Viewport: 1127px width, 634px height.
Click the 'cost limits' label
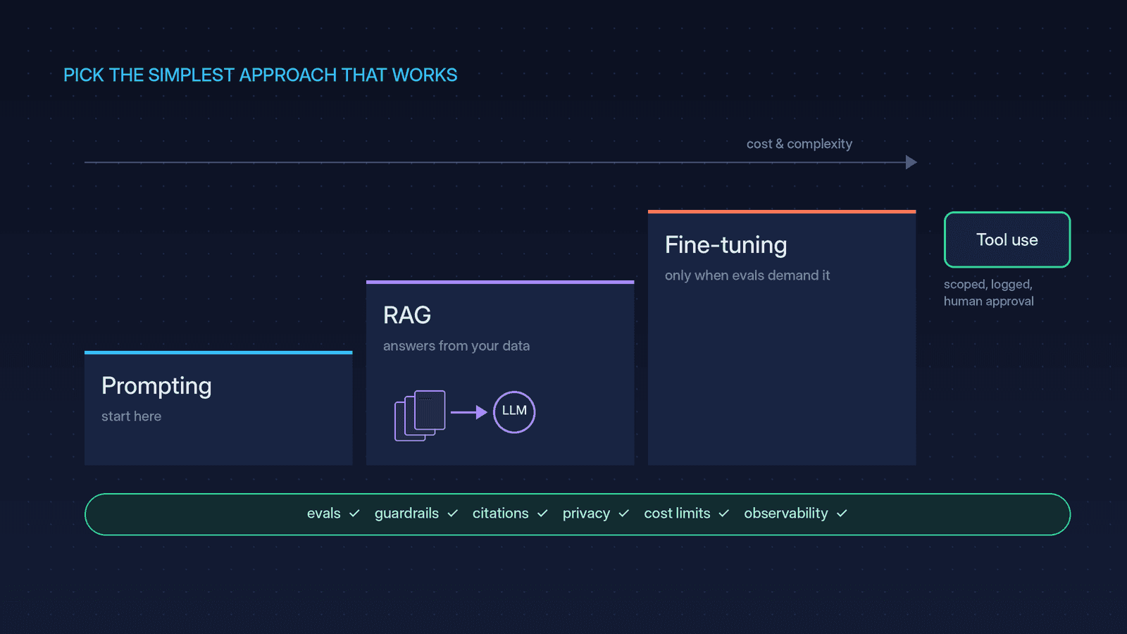point(677,514)
